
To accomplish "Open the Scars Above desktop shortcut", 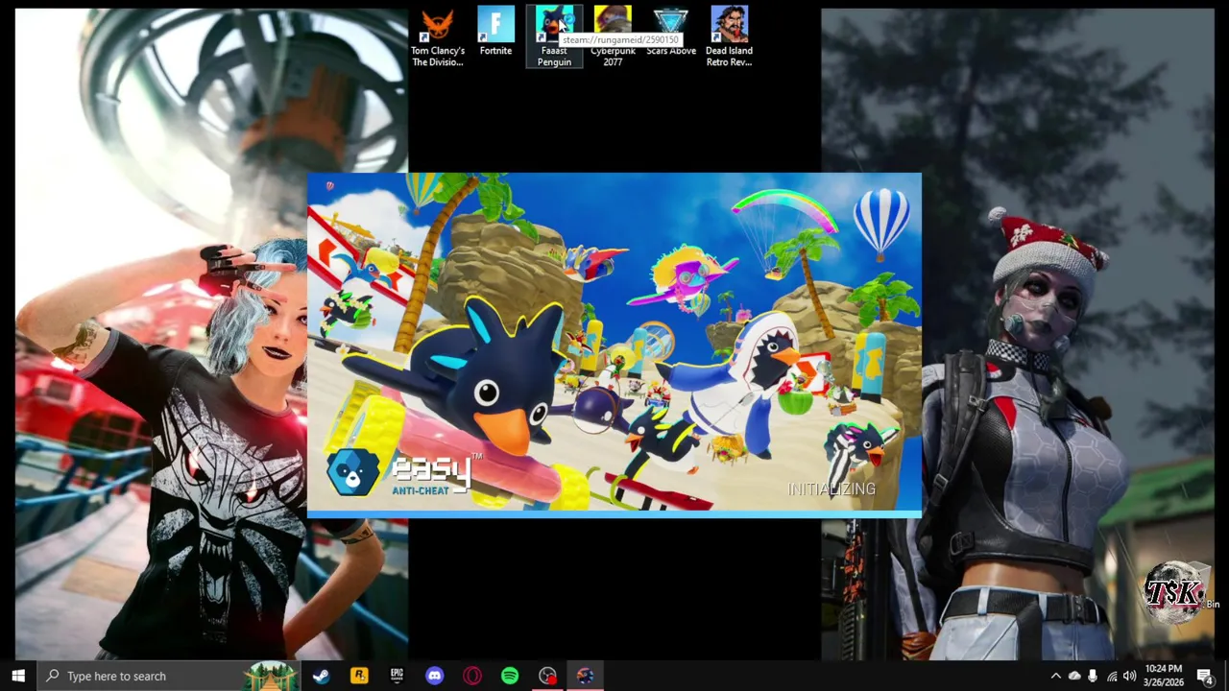I will [x=670, y=32].
